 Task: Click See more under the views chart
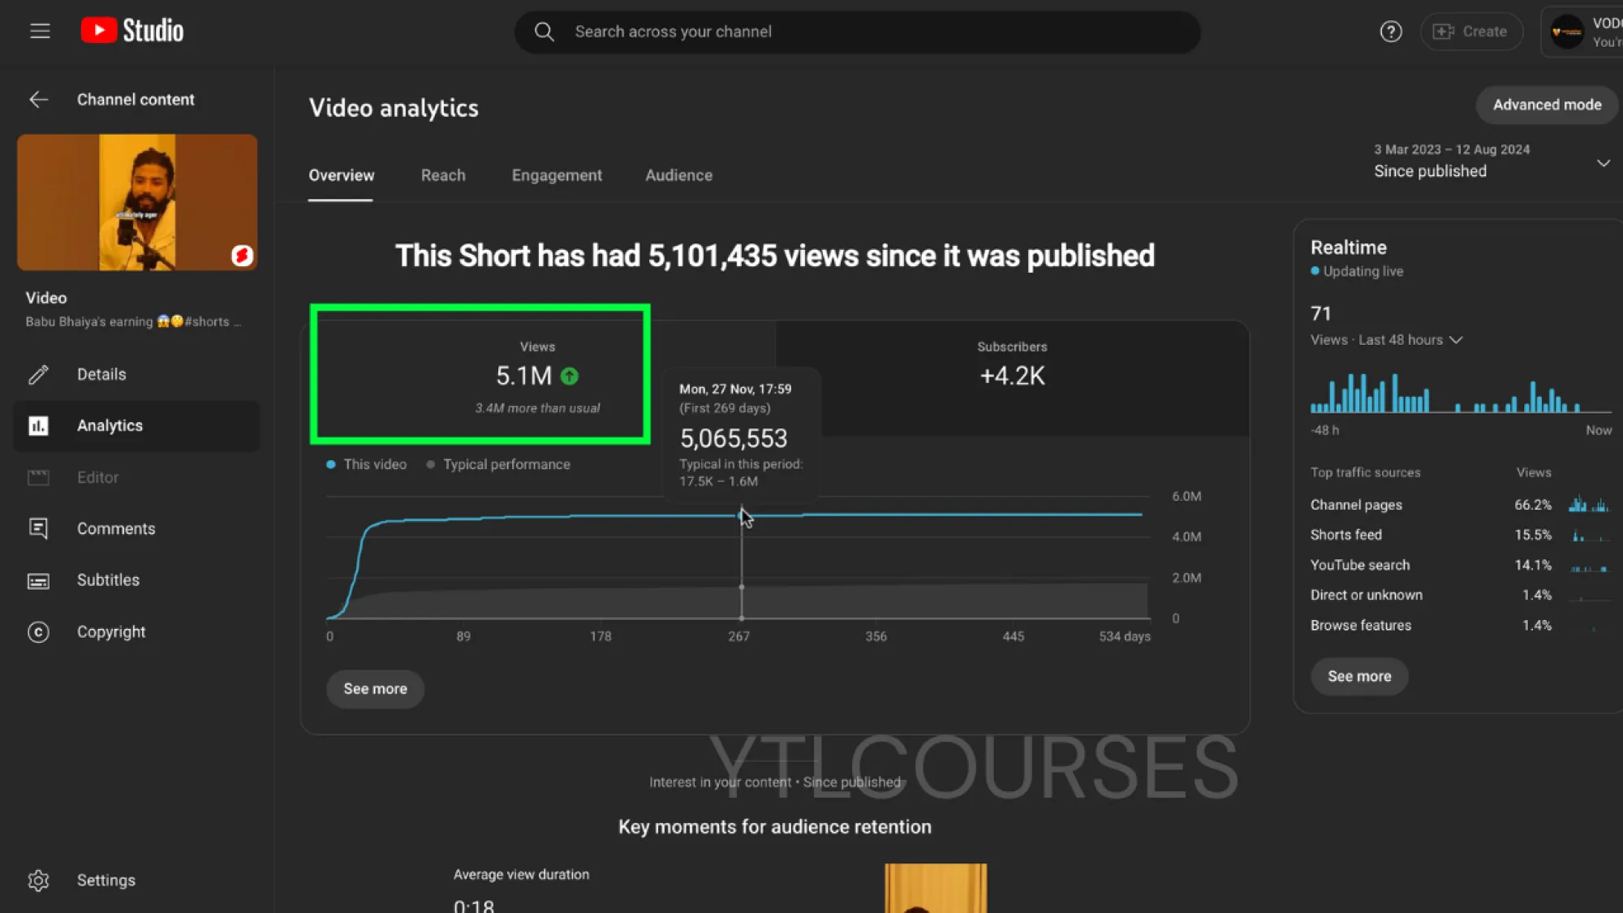[x=374, y=688]
